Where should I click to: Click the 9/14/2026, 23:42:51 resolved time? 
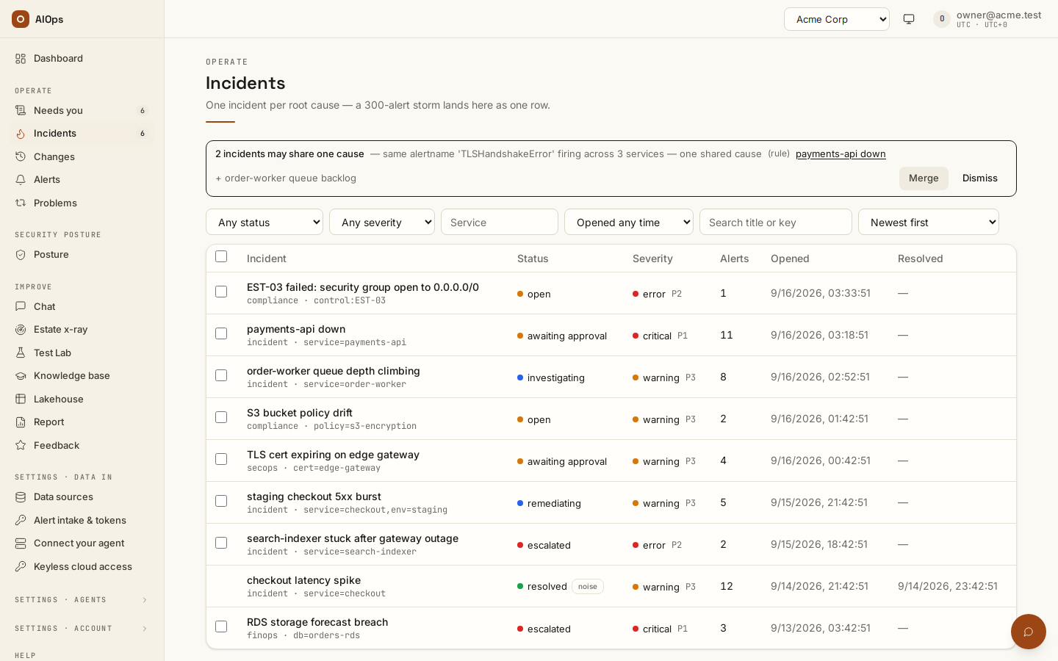pos(948,586)
